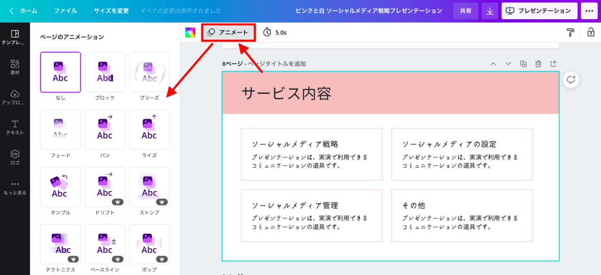Screen dimensions: 601x275
Task: Click the download icon next to 共有
Action: (489, 10)
